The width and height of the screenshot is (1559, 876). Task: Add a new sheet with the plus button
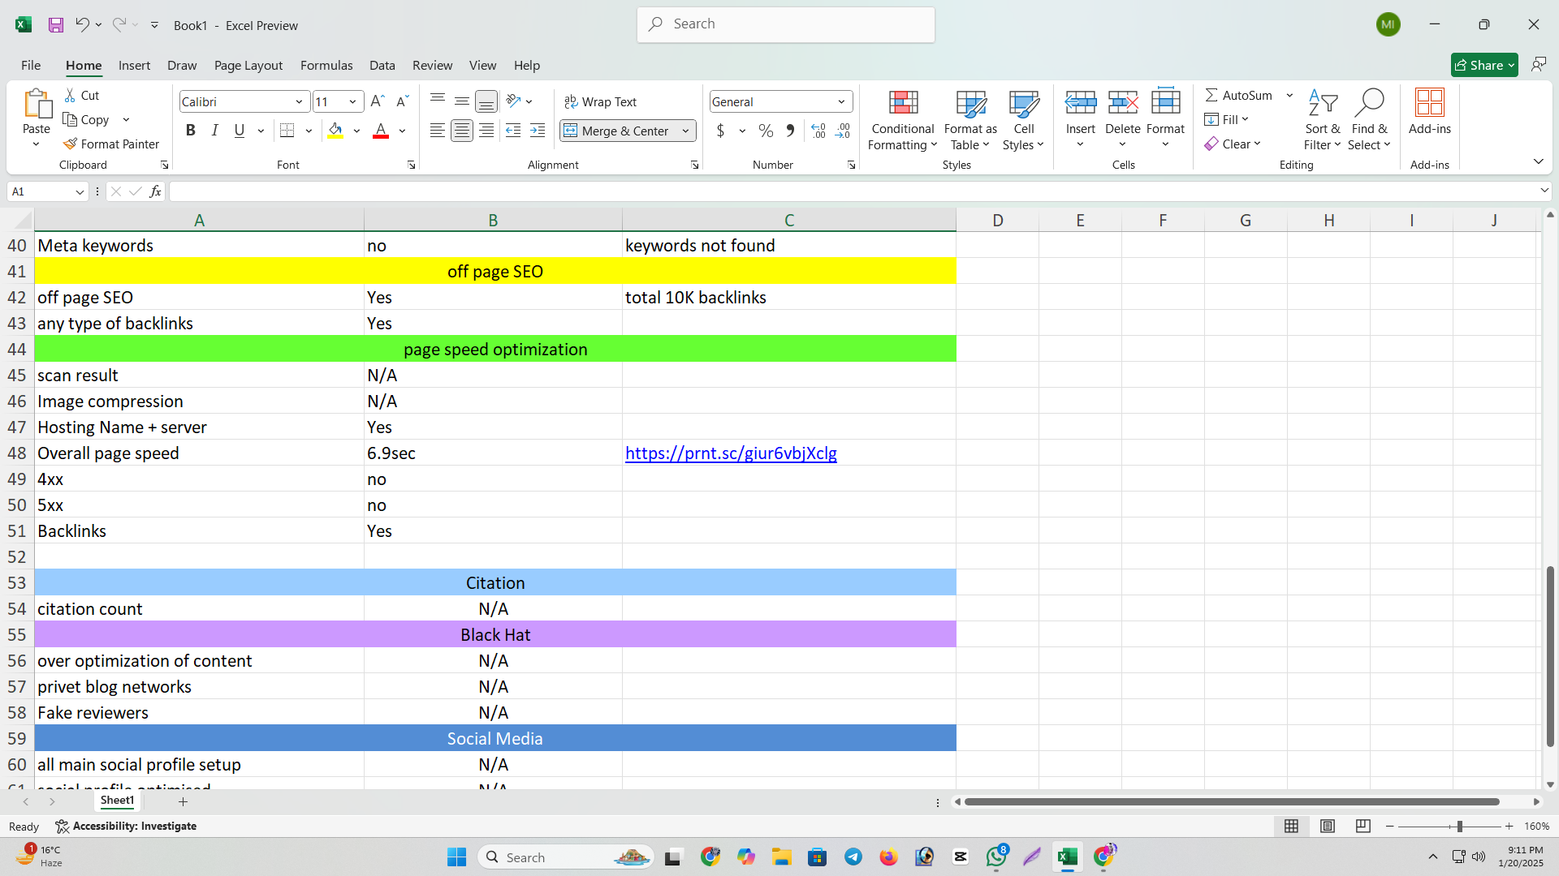click(183, 801)
